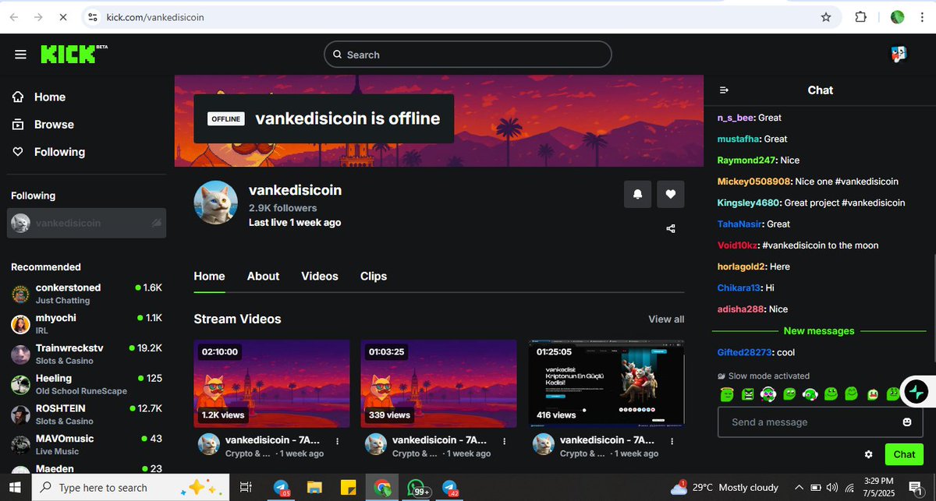Open Heeling recommended channel
The width and height of the screenshot is (936, 501).
87,384
